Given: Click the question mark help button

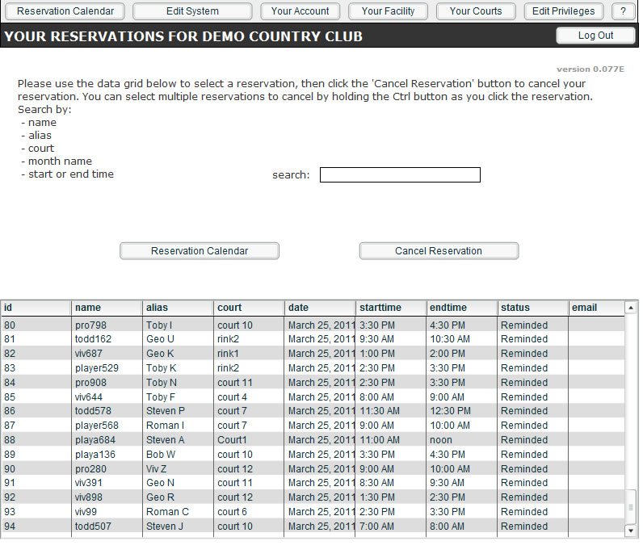Looking at the screenshot, I should pyautogui.click(x=623, y=11).
